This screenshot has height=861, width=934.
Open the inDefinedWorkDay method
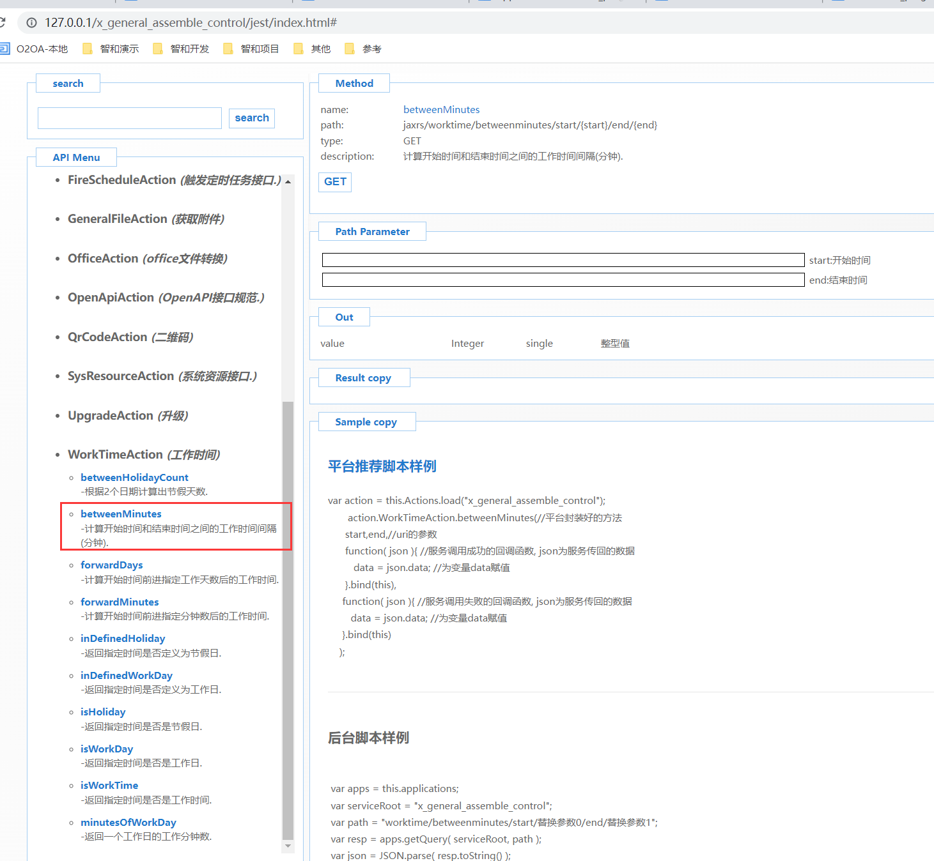pos(127,676)
